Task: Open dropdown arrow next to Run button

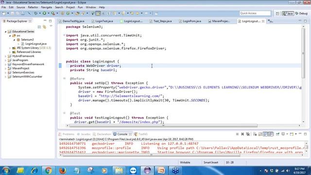Action: (x=49, y=13)
